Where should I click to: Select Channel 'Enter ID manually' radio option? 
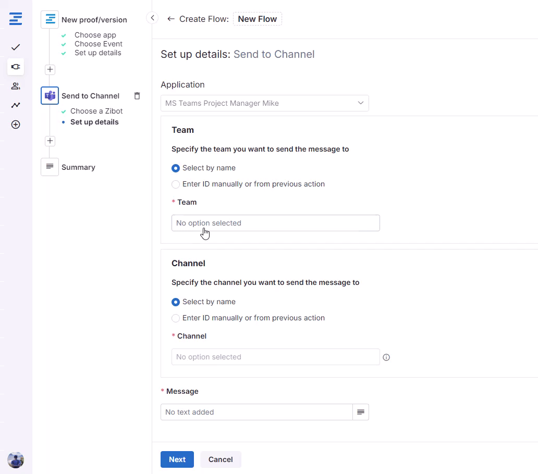click(x=176, y=318)
